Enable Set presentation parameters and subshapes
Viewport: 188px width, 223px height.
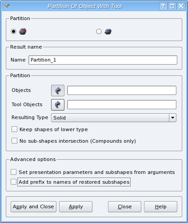pos(13,172)
